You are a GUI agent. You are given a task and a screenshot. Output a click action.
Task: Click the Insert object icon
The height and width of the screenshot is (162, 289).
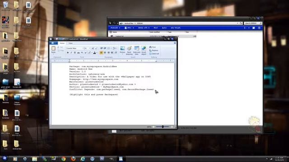pos(144,50)
